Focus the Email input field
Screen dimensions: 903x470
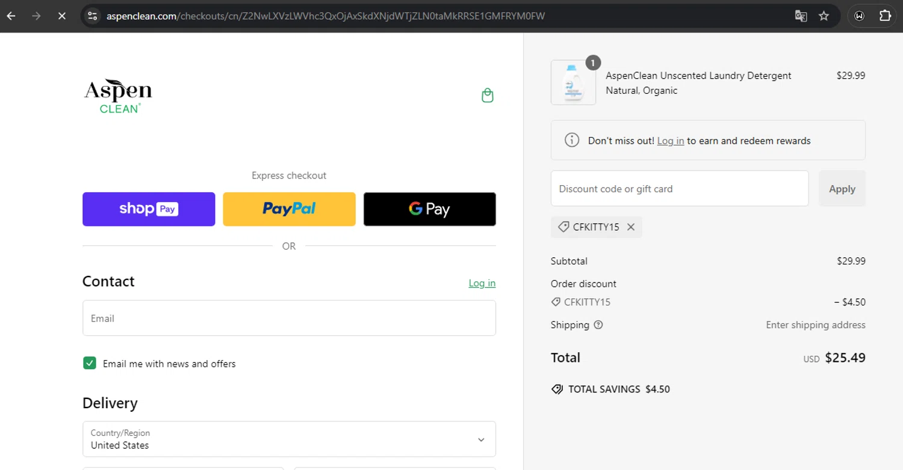(x=289, y=318)
